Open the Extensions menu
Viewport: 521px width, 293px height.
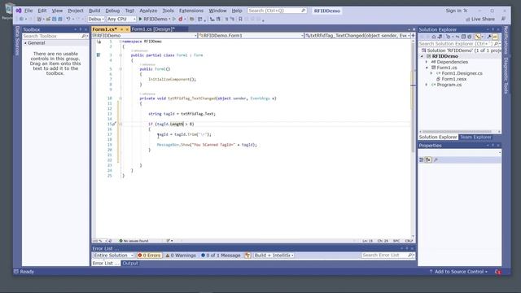pyautogui.click(x=191, y=11)
